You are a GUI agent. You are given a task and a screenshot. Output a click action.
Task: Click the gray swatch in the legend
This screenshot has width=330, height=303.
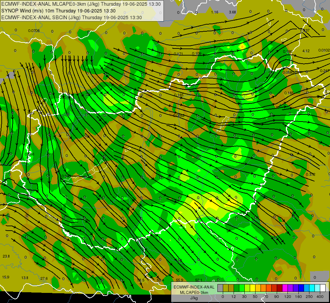tap(220, 288)
